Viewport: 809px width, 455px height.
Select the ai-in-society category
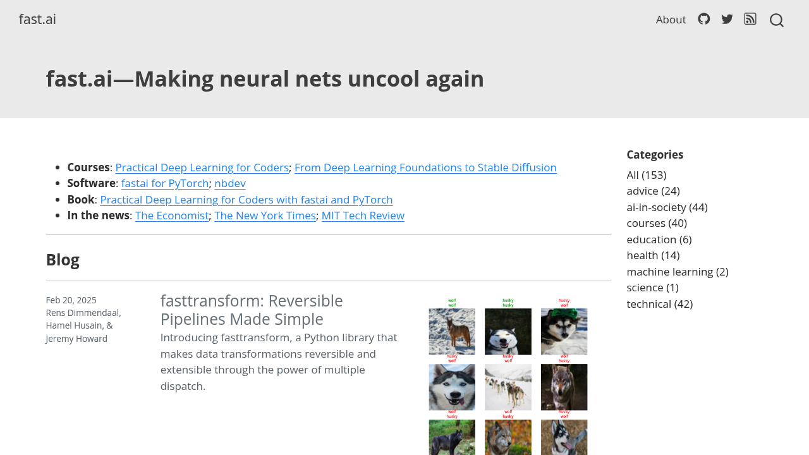667,207
